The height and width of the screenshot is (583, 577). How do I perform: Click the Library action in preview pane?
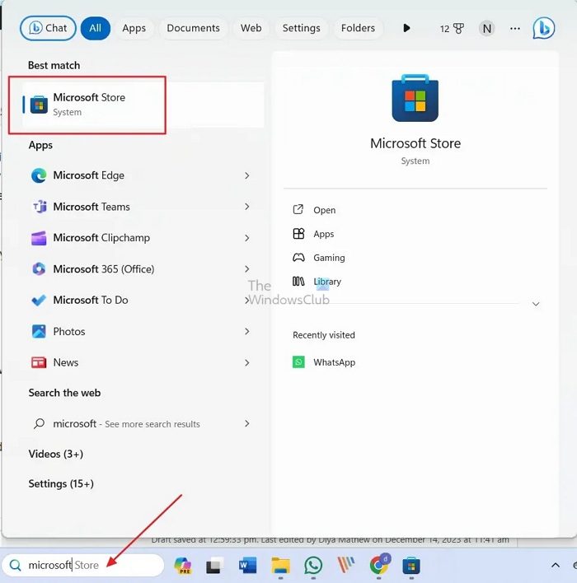317,282
